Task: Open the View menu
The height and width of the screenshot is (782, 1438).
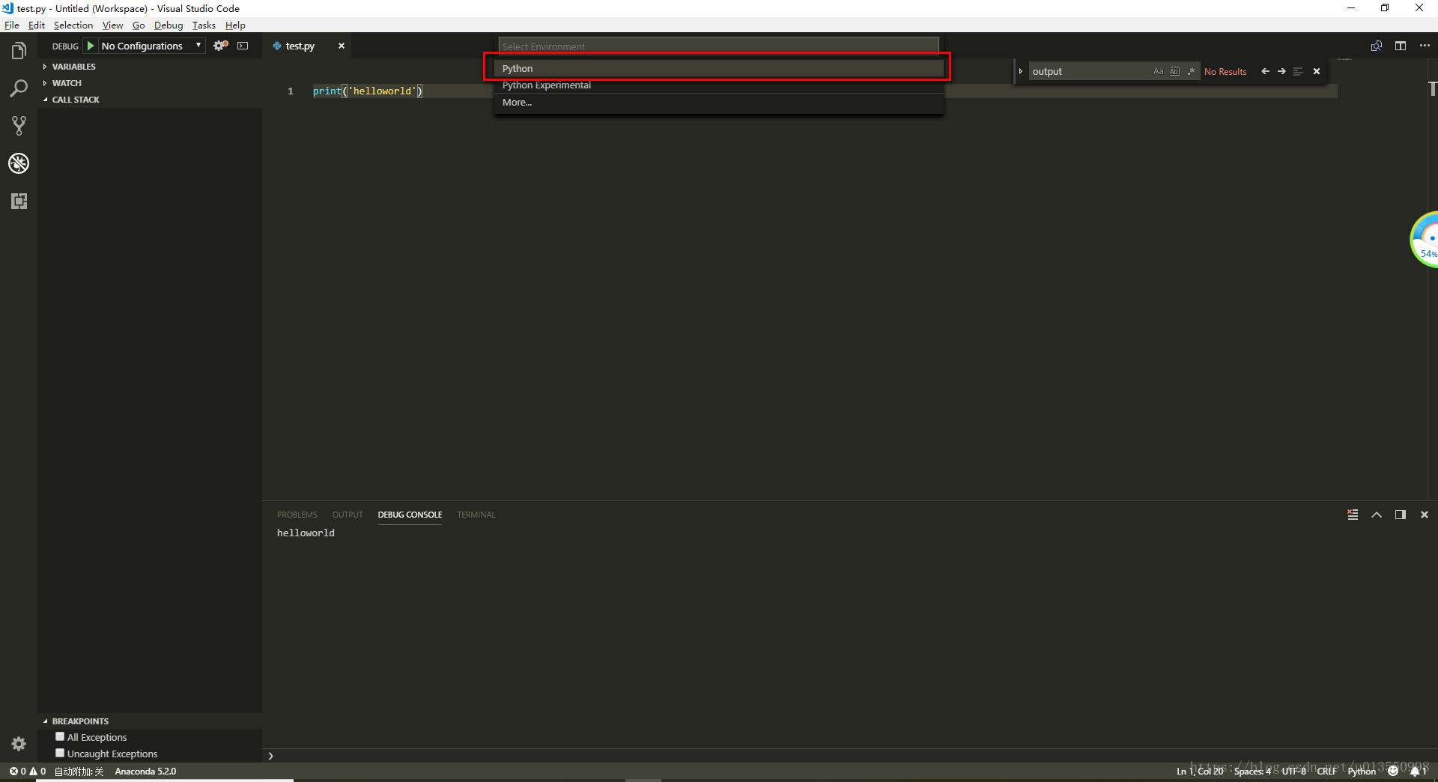Action: (x=113, y=25)
